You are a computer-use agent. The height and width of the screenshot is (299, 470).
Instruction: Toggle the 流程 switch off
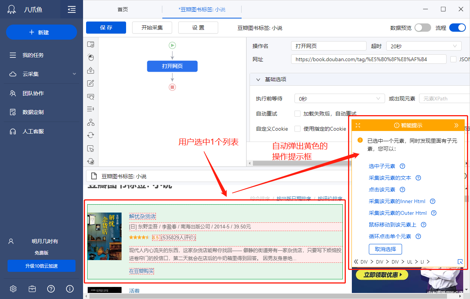click(458, 28)
